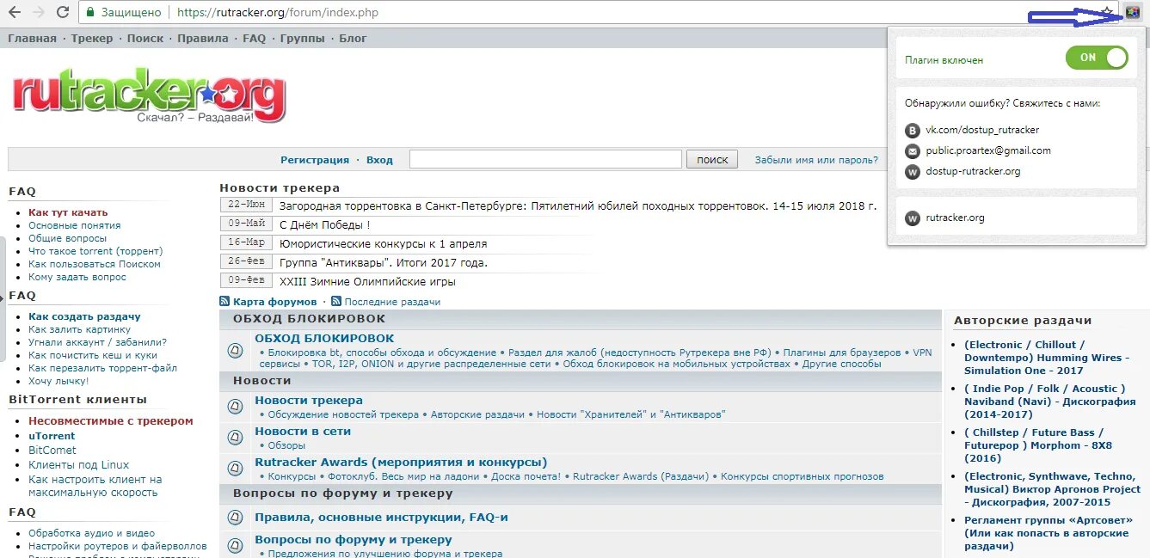This screenshot has width=1150, height=558.
Task: Open Несовместимые с трекером link
Action: coord(111,421)
